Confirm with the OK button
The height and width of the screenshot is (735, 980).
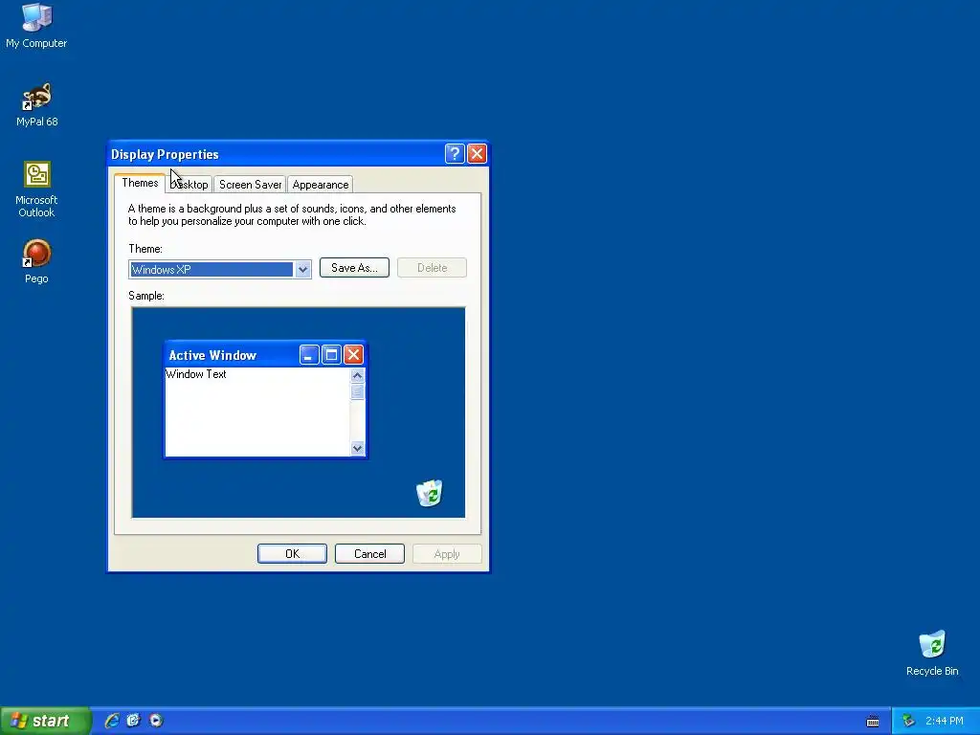tap(292, 554)
